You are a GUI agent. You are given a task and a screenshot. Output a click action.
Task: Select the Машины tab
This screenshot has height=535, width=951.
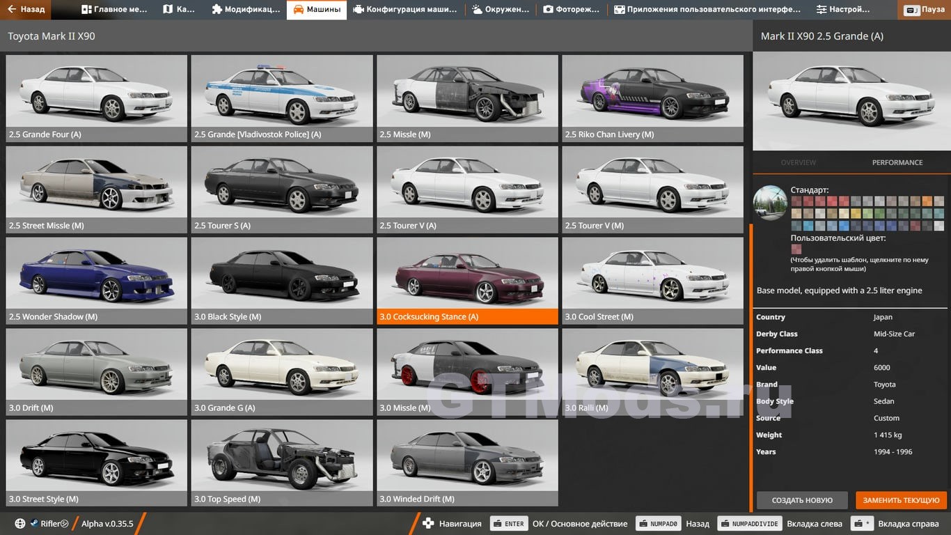click(x=317, y=10)
